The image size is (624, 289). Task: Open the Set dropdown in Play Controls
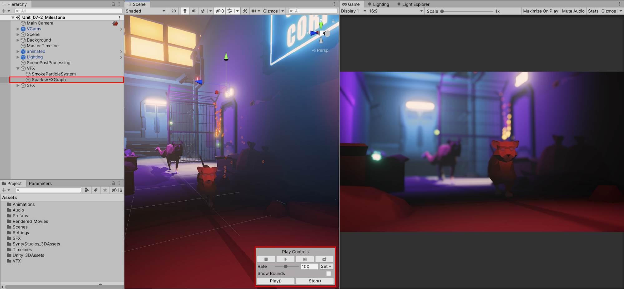[x=326, y=267]
